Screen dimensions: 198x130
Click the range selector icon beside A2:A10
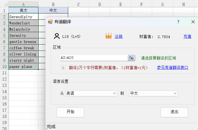131,58
